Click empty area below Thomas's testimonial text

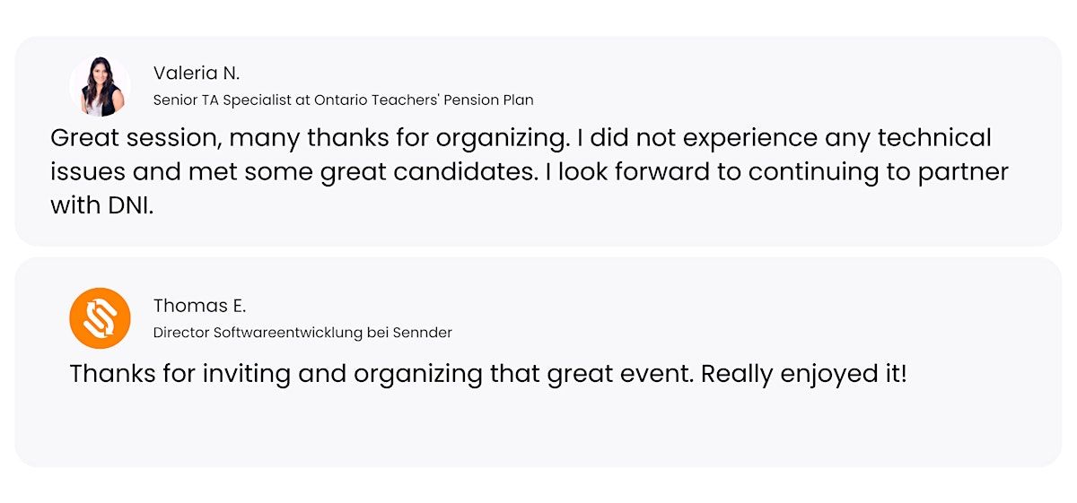point(538,430)
